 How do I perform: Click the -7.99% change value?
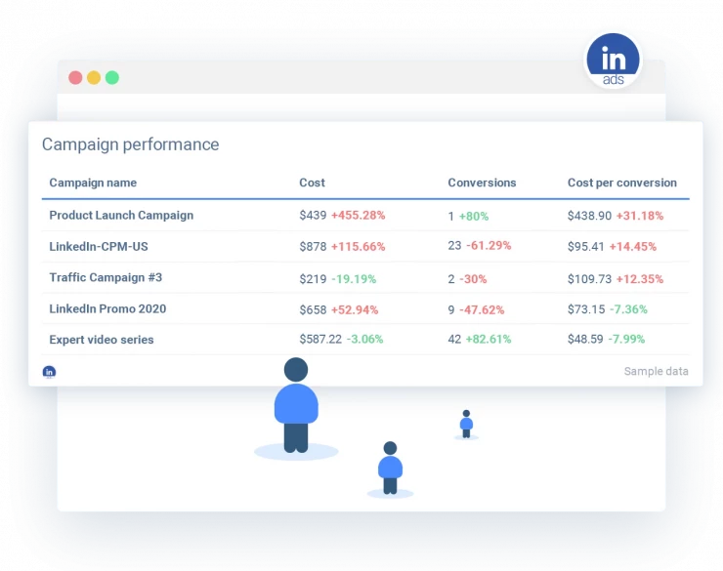point(626,340)
